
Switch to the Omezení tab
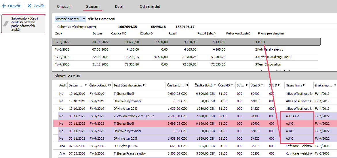pos(64,6)
